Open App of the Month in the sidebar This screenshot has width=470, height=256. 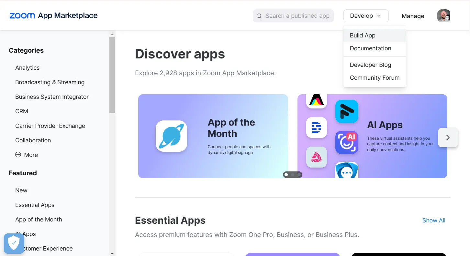pos(39,220)
